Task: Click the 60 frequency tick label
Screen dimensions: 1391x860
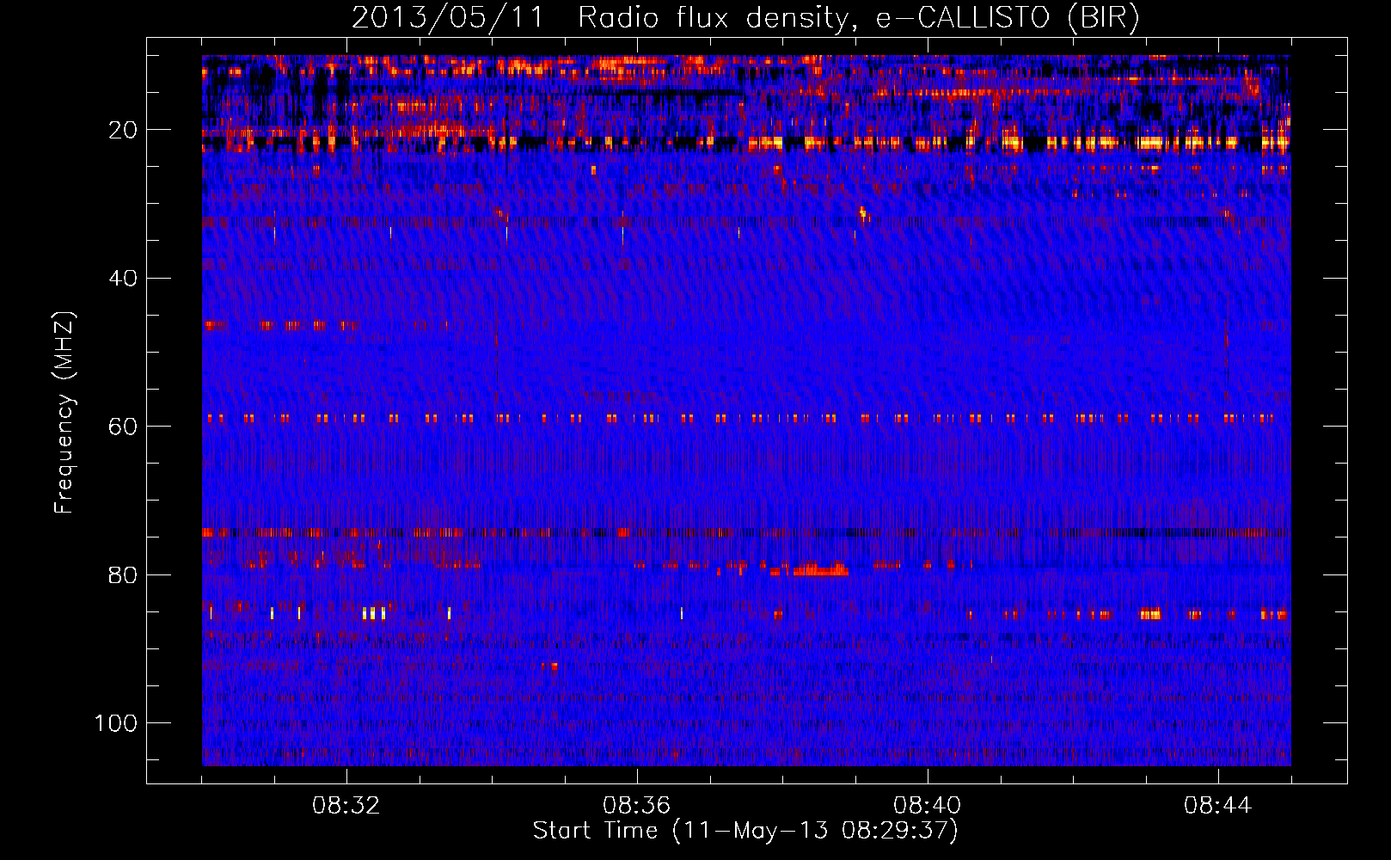Action: click(x=123, y=427)
